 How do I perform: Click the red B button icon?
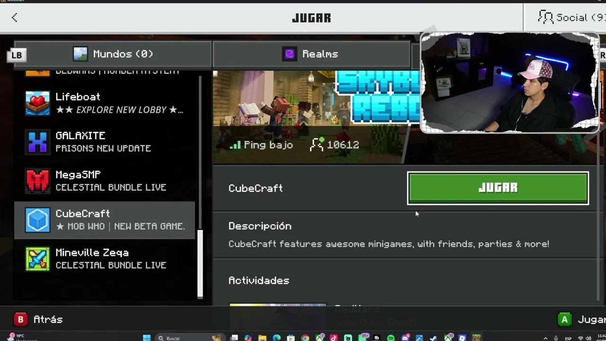point(20,320)
